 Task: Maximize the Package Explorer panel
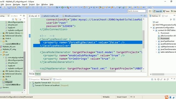click(24, 16)
